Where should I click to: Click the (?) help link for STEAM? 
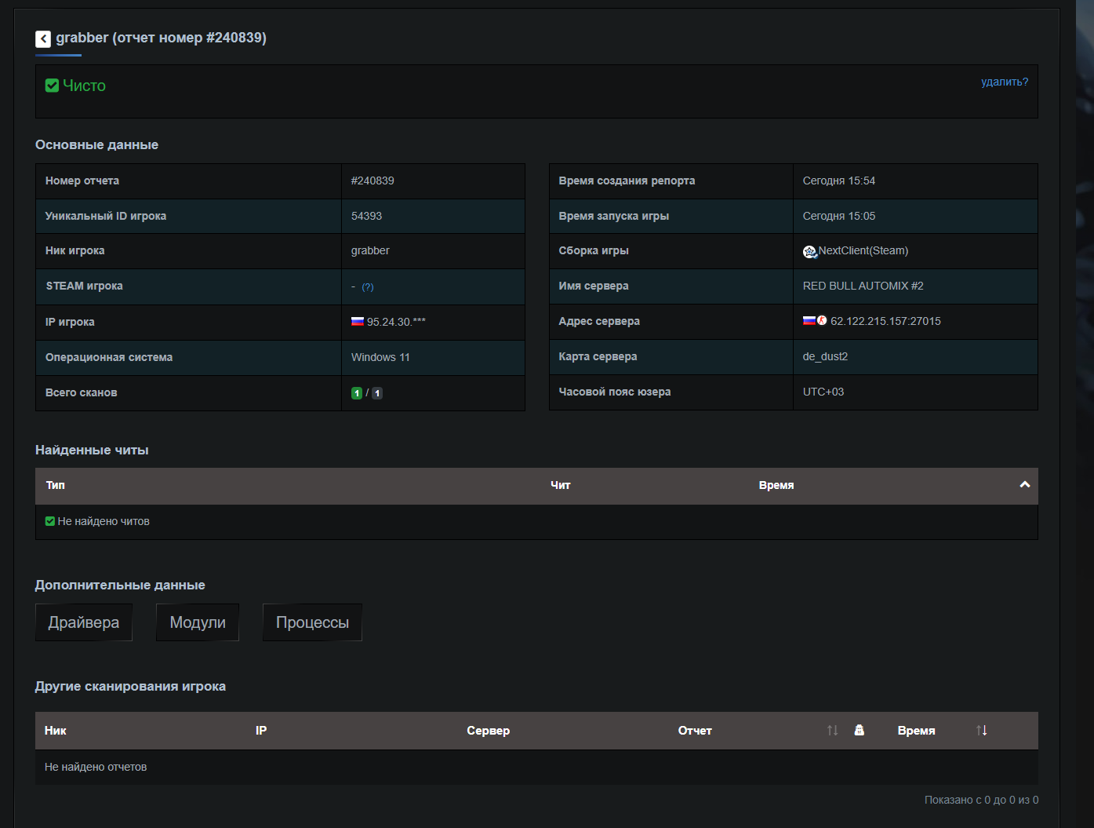[368, 287]
